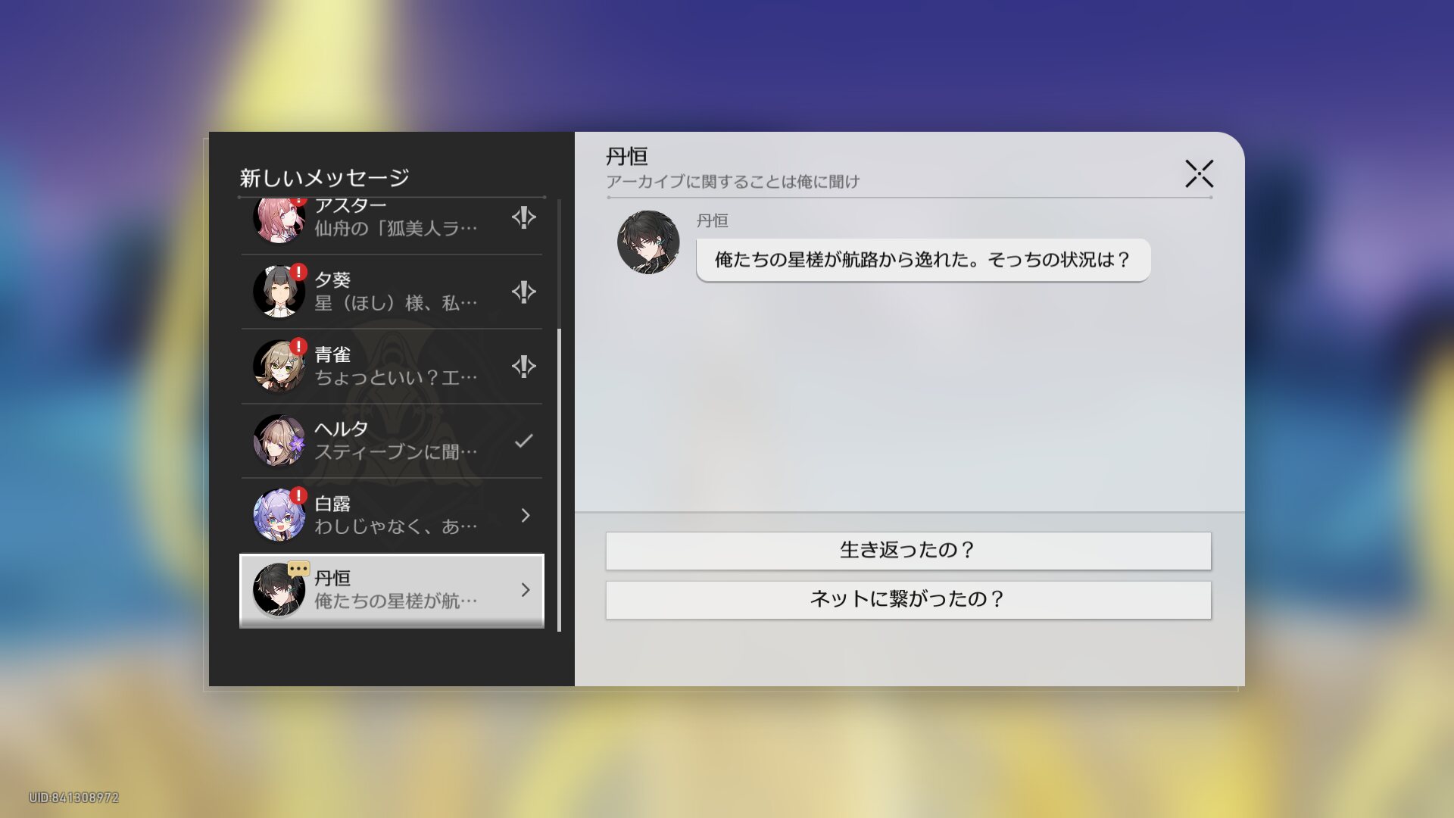The image size is (1454, 818).
Task: Click 夕葵's avatar portrait
Action: [278, 292]
